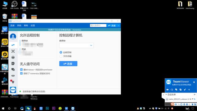Toggle start TeamViewer with Windows checkbox
Image resolution: width=197 pixels, height=111 pixels.
point(21,70)
